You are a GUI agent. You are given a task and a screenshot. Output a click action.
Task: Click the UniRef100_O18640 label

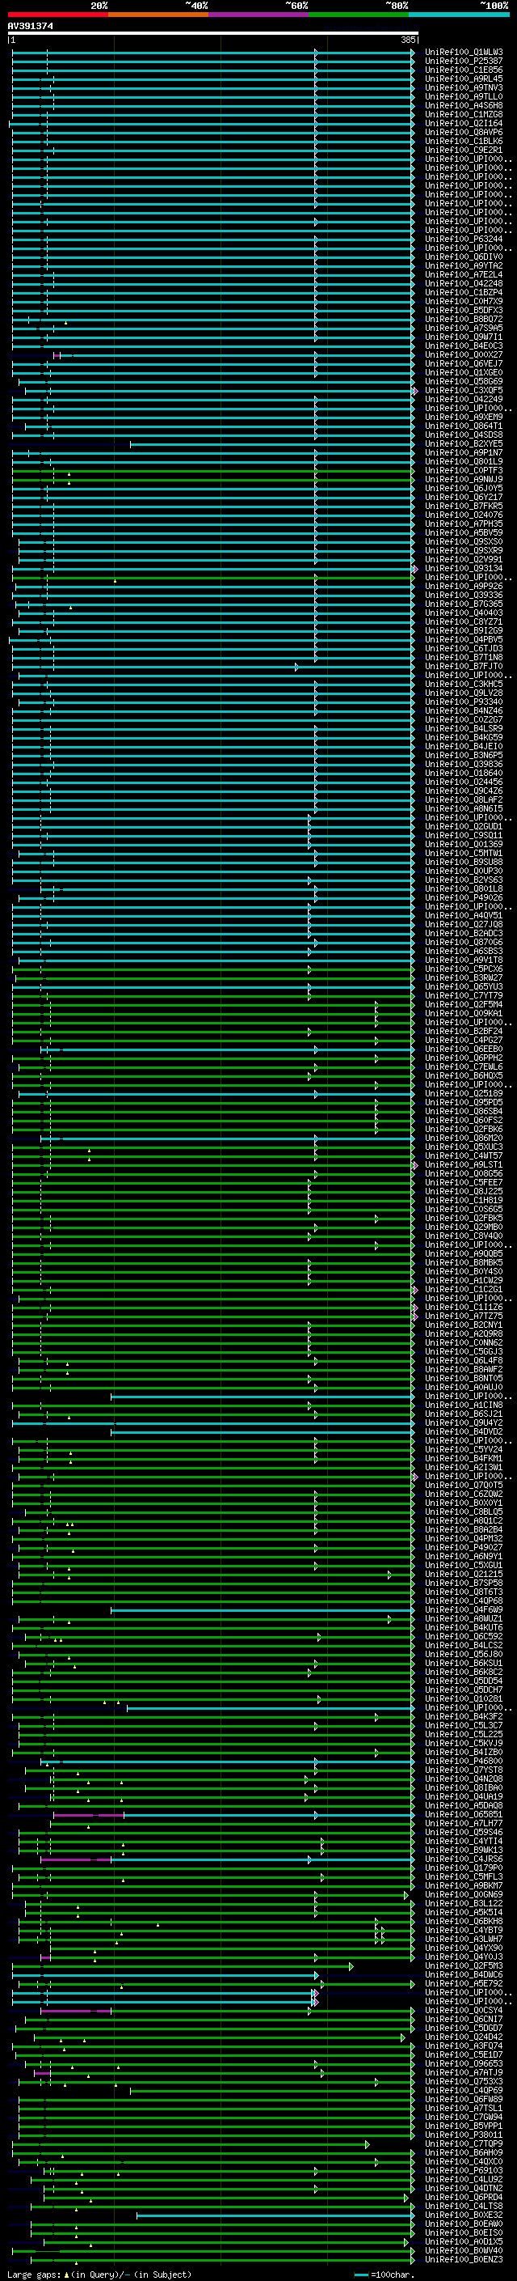464,773
